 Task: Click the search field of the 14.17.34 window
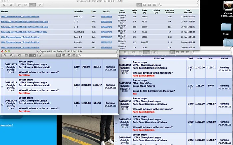pos(98,55)
